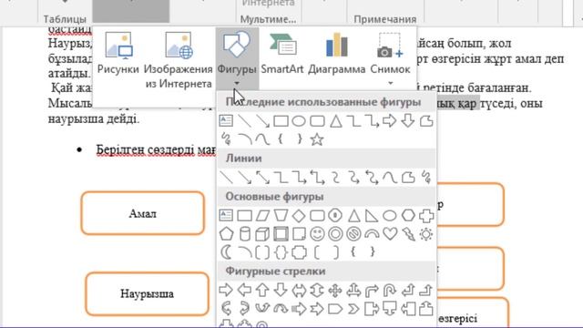Choose the U-turn arrow shape
Image resolution: width=583 pixels, height=328 pixels.
[x=390, y=290]
